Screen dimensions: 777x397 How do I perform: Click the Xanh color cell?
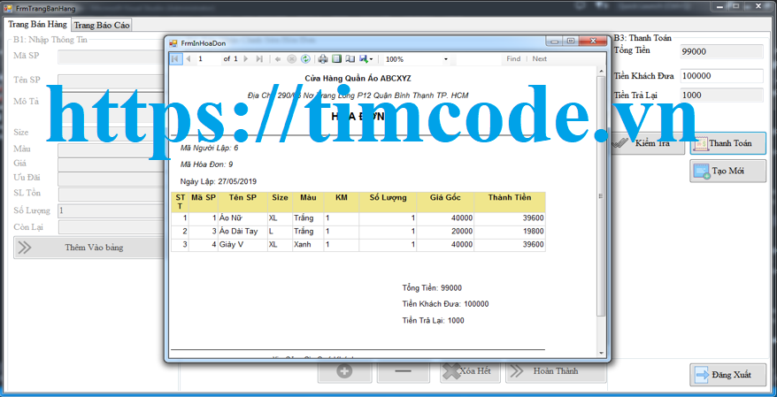[x=308, y=245]
